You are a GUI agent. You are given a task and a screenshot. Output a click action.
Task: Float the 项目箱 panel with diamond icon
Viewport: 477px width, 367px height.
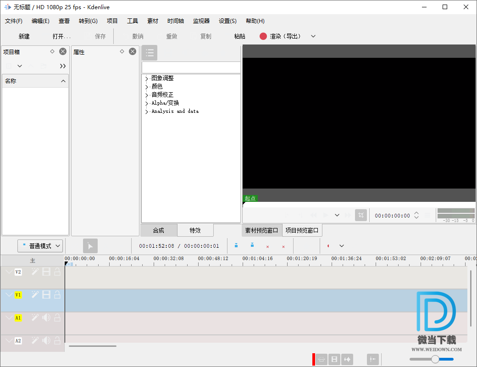52,51
